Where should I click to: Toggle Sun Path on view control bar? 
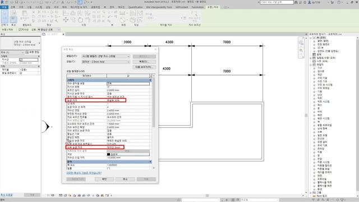coord(70,195)
